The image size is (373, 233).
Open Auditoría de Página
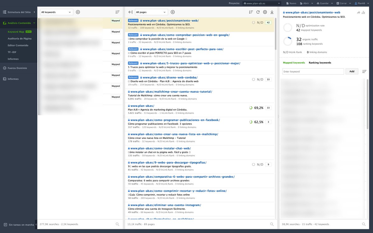[20, 39]
